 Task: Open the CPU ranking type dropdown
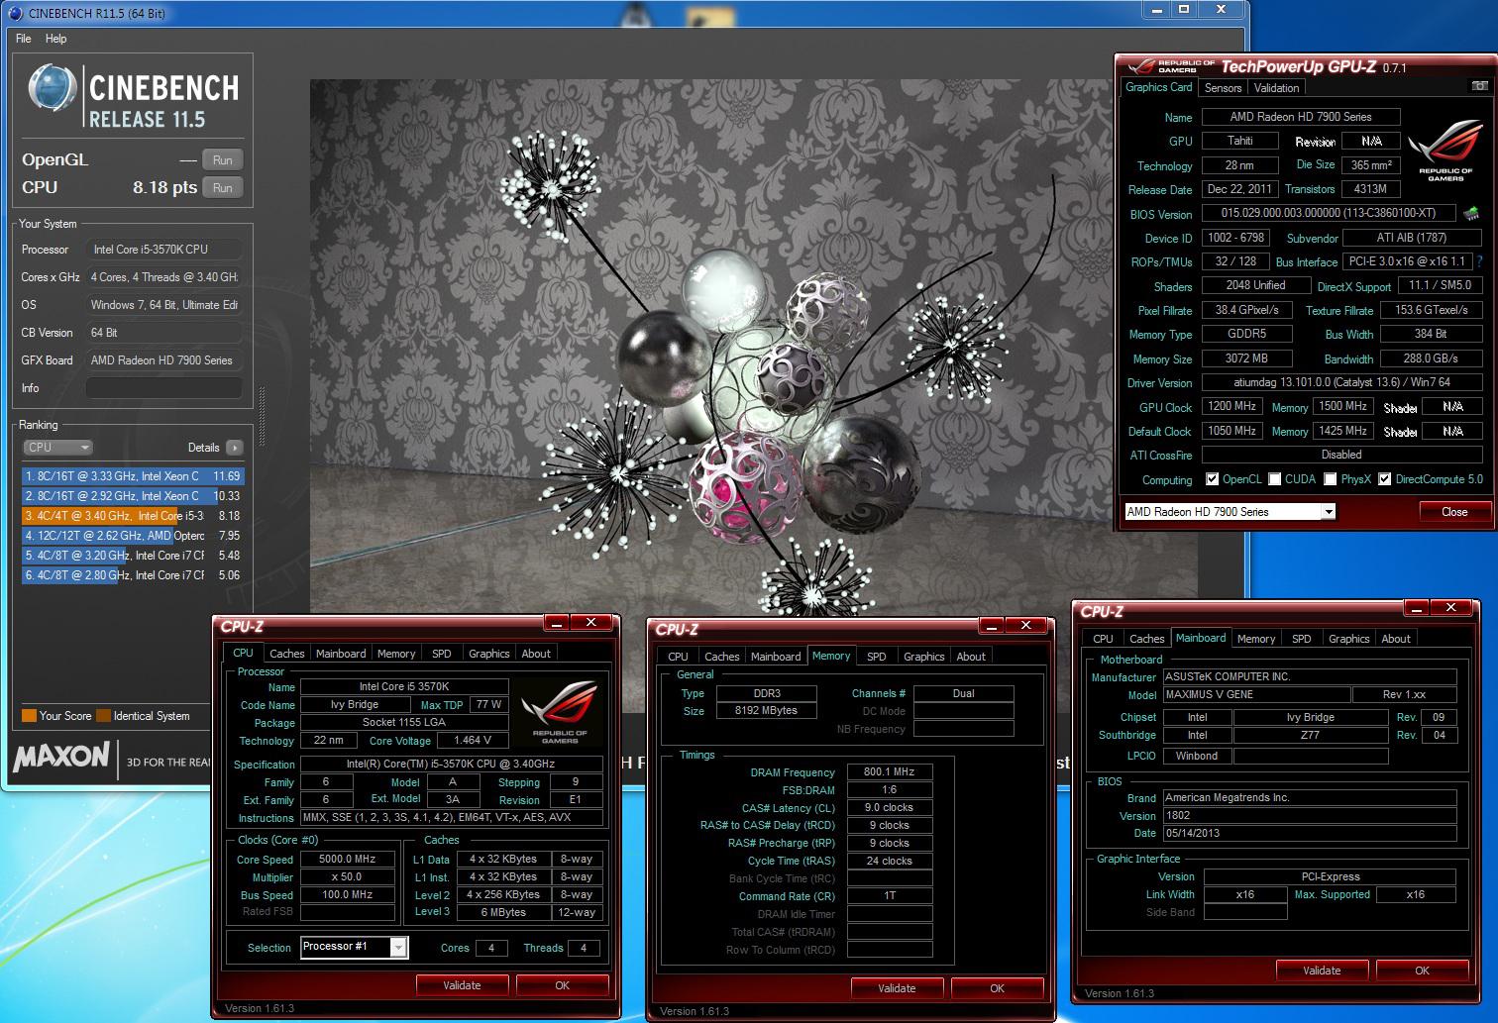(x=57, y=448)
